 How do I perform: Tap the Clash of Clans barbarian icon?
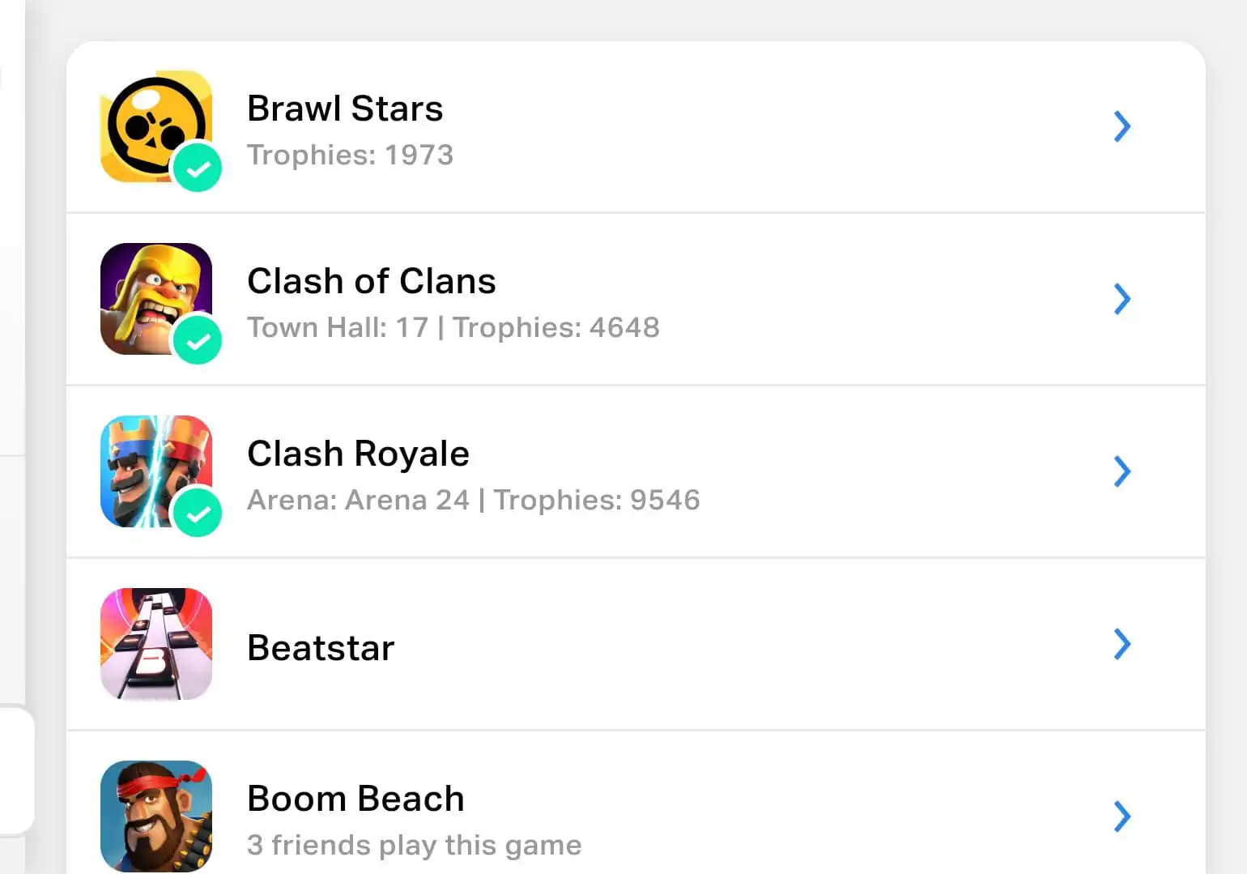(156, 299)
